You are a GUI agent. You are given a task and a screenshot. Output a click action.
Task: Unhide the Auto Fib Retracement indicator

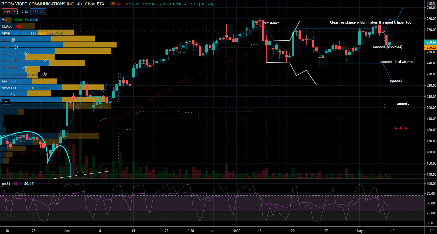pos(45,74)
